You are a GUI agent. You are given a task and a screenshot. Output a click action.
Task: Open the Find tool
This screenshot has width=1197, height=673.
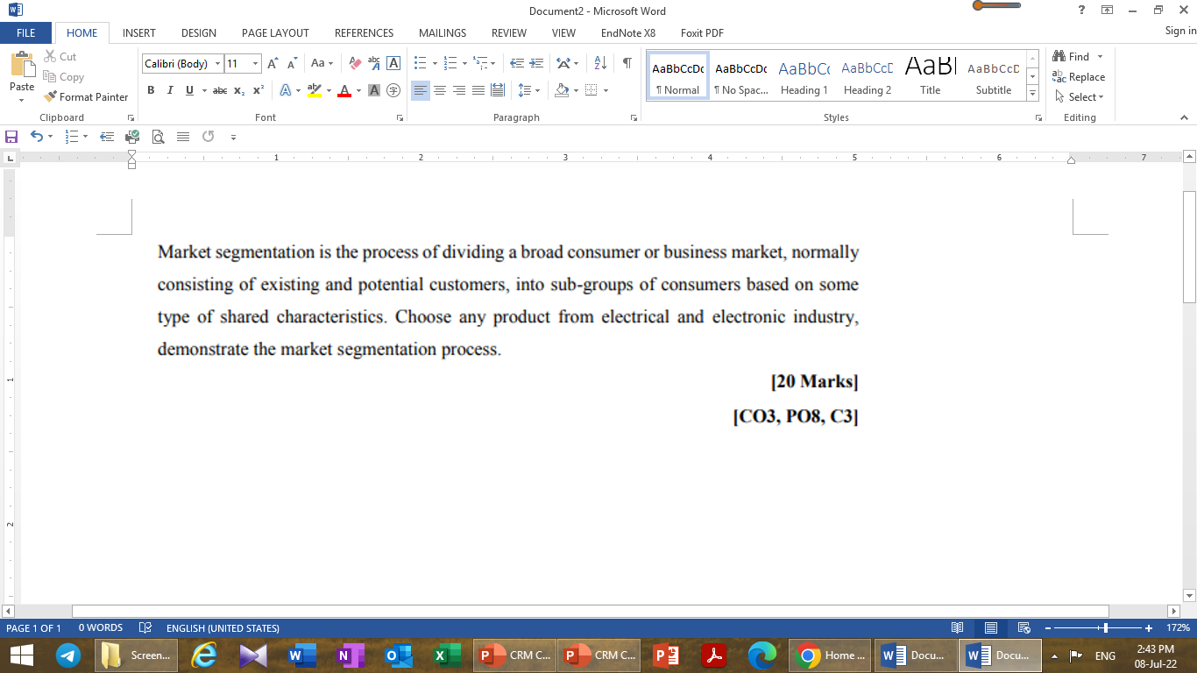(x=1075, y=56)
